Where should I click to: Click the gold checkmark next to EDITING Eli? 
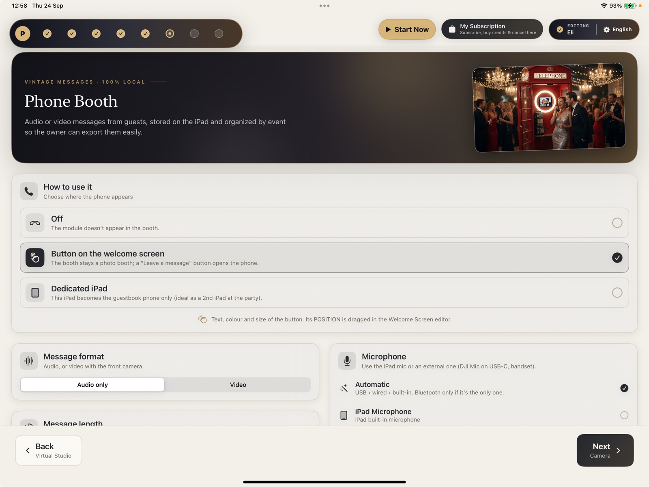coord(560,30)
